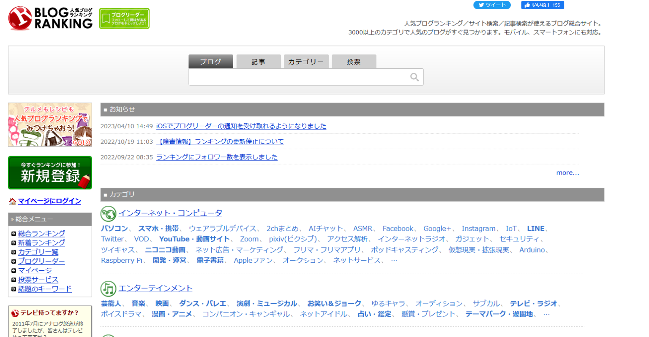This screenshot has height=337, width=649.
Task: Click the magnifying glass search icon
Action: [414, 77]
